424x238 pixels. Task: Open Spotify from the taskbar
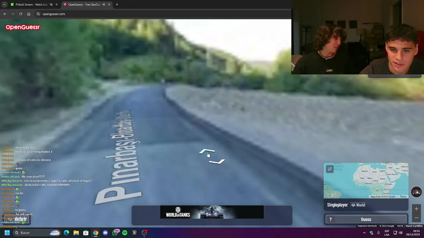[x=125, y=233]
